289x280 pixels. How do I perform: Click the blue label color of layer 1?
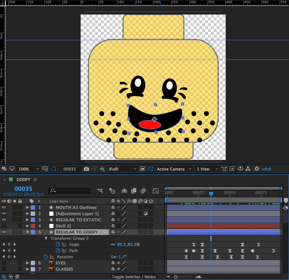pos(33,207)
